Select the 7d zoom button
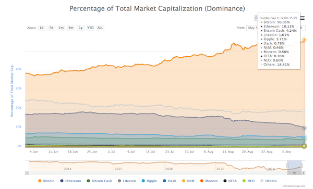Screen dimensions: 313x189 [51, 28]
